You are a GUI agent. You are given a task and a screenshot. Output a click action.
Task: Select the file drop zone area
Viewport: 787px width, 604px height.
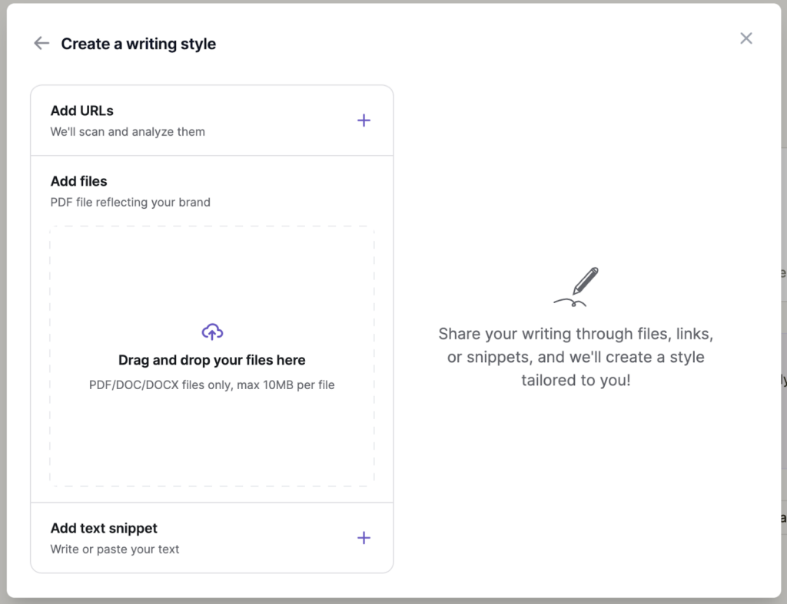[212, 356]
